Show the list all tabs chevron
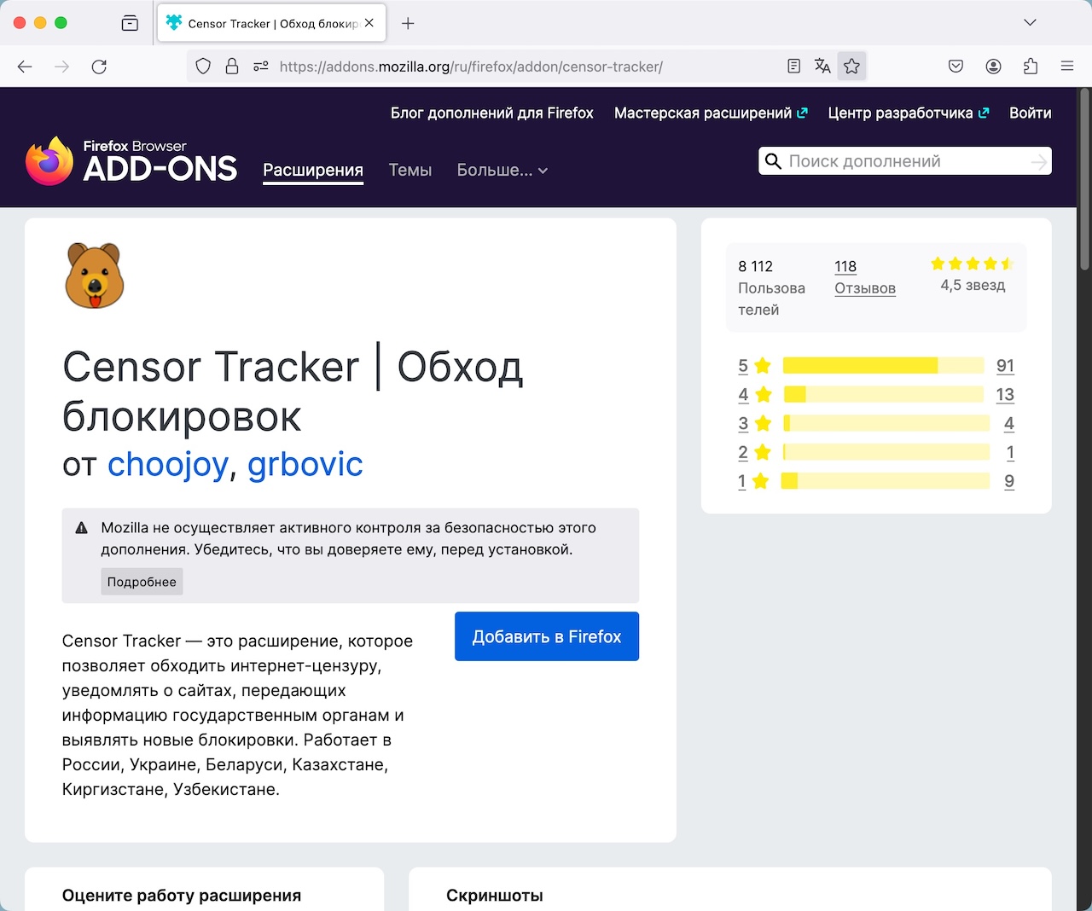Image resolution: width=1092 pixels, height=911 pixels. [1030, 23]
